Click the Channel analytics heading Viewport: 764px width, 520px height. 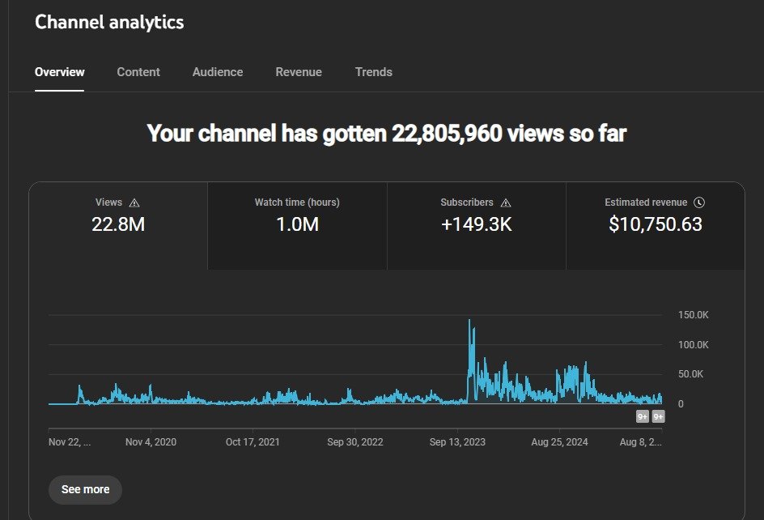click(x=109, y=22)
